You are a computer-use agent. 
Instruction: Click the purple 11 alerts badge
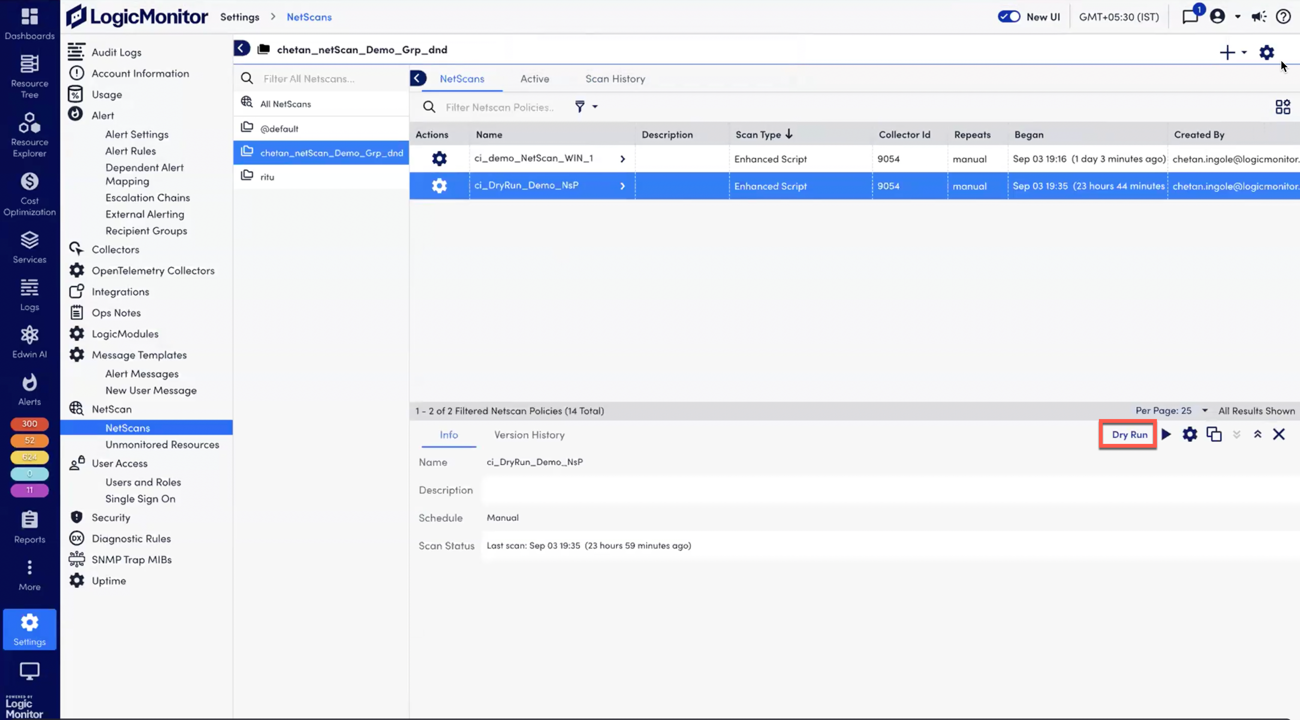29,490
